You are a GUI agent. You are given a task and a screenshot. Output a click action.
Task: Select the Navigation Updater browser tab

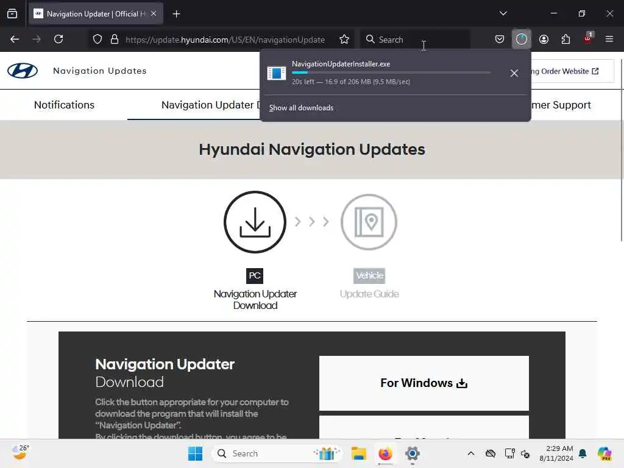click(96, 14)
